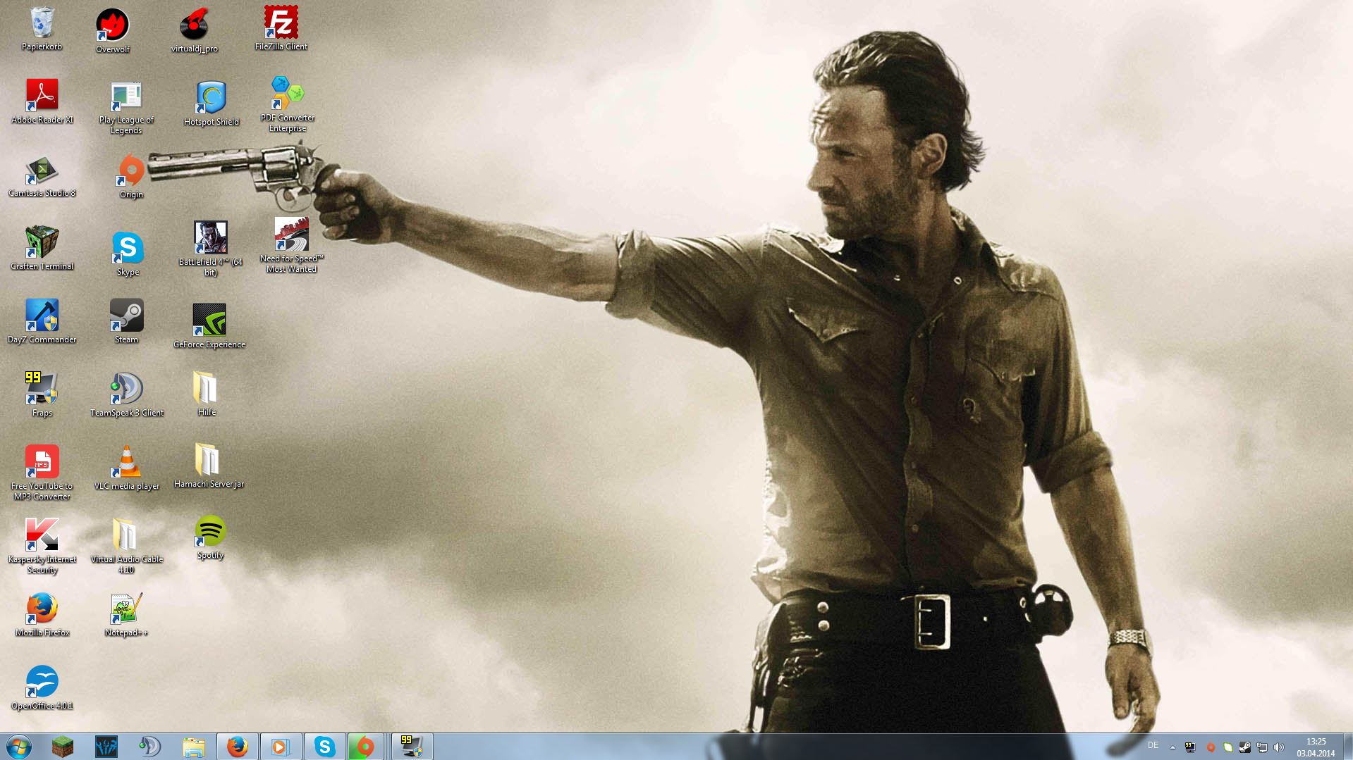Click the Minecraft icon in the taskbar
The height and width of the screenshot is (760, 1353).
pos(63,747)
